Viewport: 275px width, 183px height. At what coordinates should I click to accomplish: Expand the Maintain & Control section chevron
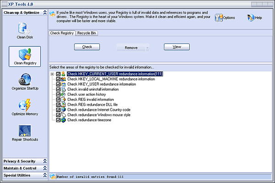tap(45, 168)
